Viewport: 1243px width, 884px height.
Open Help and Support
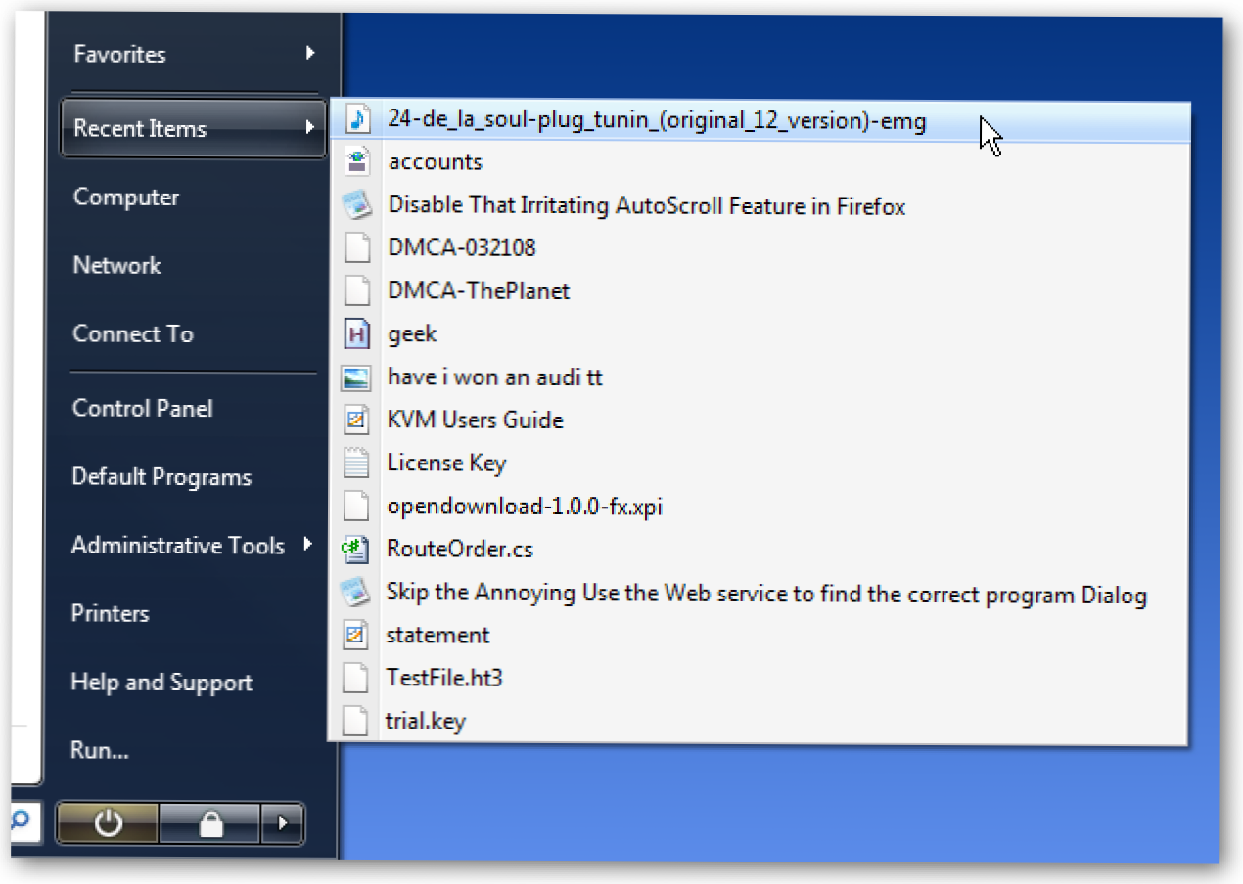tap(161, 683)
